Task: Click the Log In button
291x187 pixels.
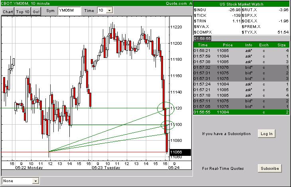Action: coord(267,133)
